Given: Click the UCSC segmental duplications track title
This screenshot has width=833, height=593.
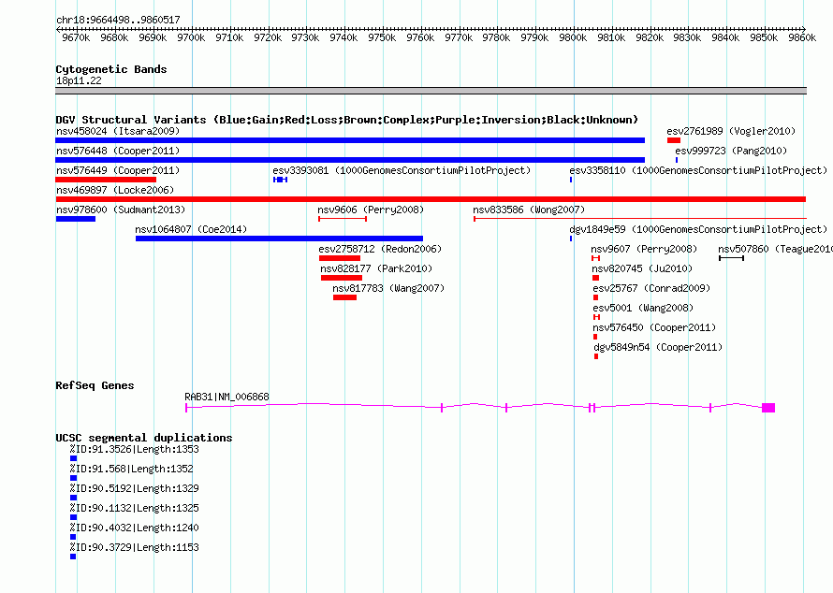Looking at the screenshot, I should pos(144,438).
